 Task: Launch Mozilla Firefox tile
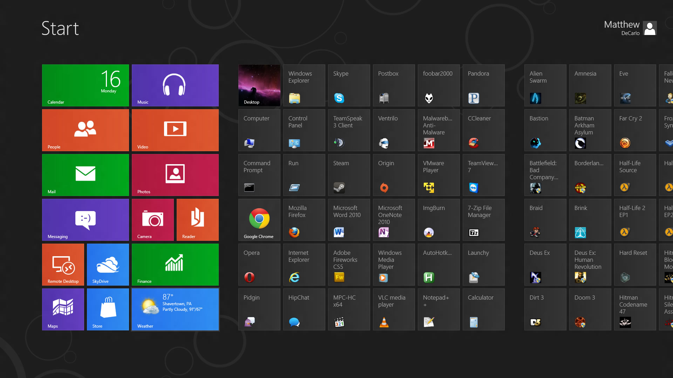tap(304, 220)
